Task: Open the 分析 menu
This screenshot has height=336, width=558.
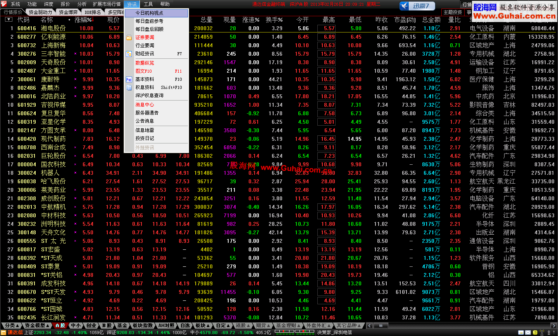Action: coord(82,4)
